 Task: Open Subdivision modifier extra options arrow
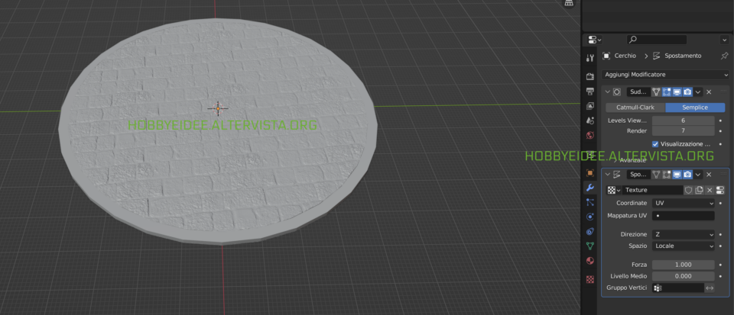(698, 92)
